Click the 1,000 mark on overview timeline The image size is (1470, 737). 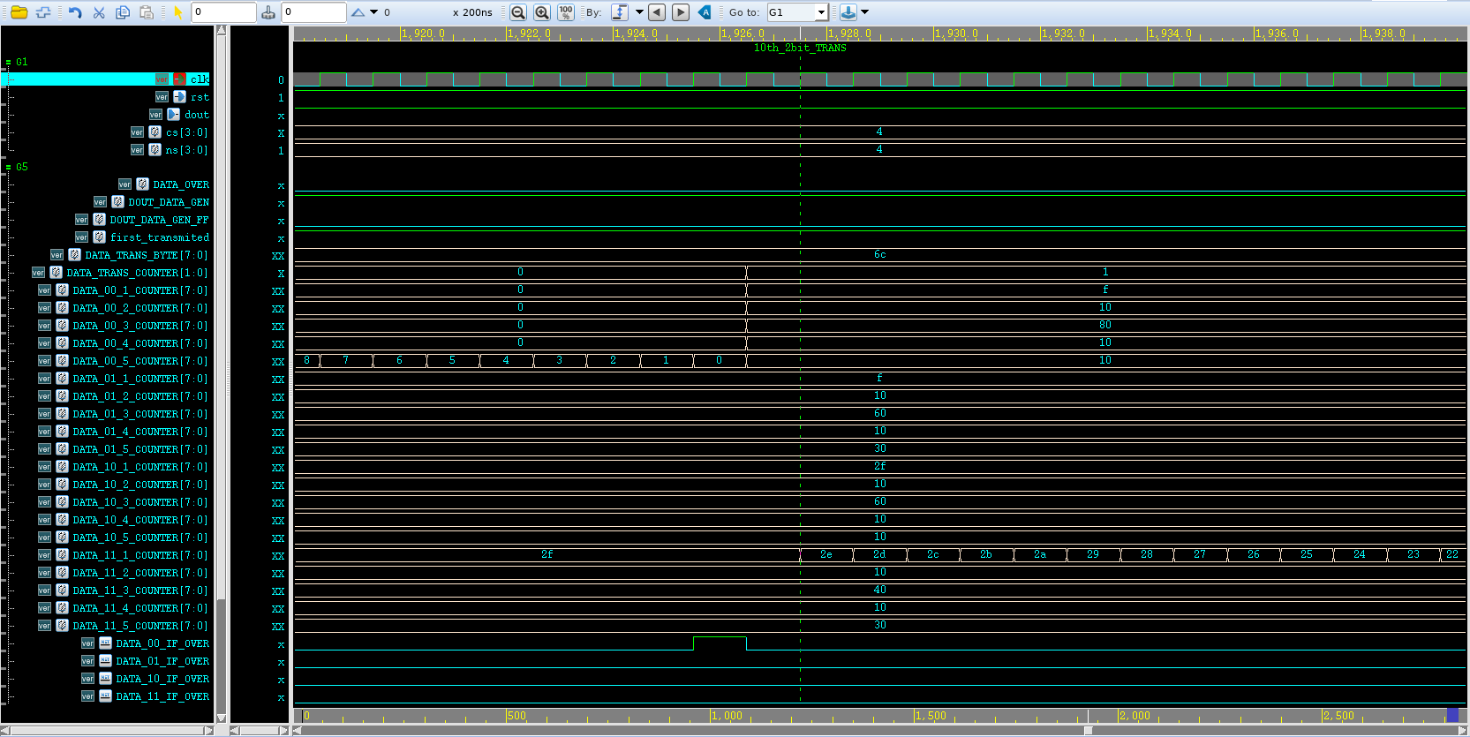click(x=727, y=716)
